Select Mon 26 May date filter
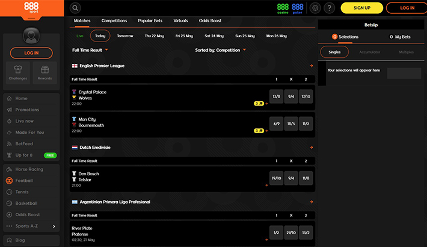The width and height of the screenshot is (427, 247). click(x=277, y=36)
